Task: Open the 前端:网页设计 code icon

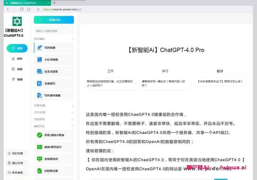Action: coord(40,147)
